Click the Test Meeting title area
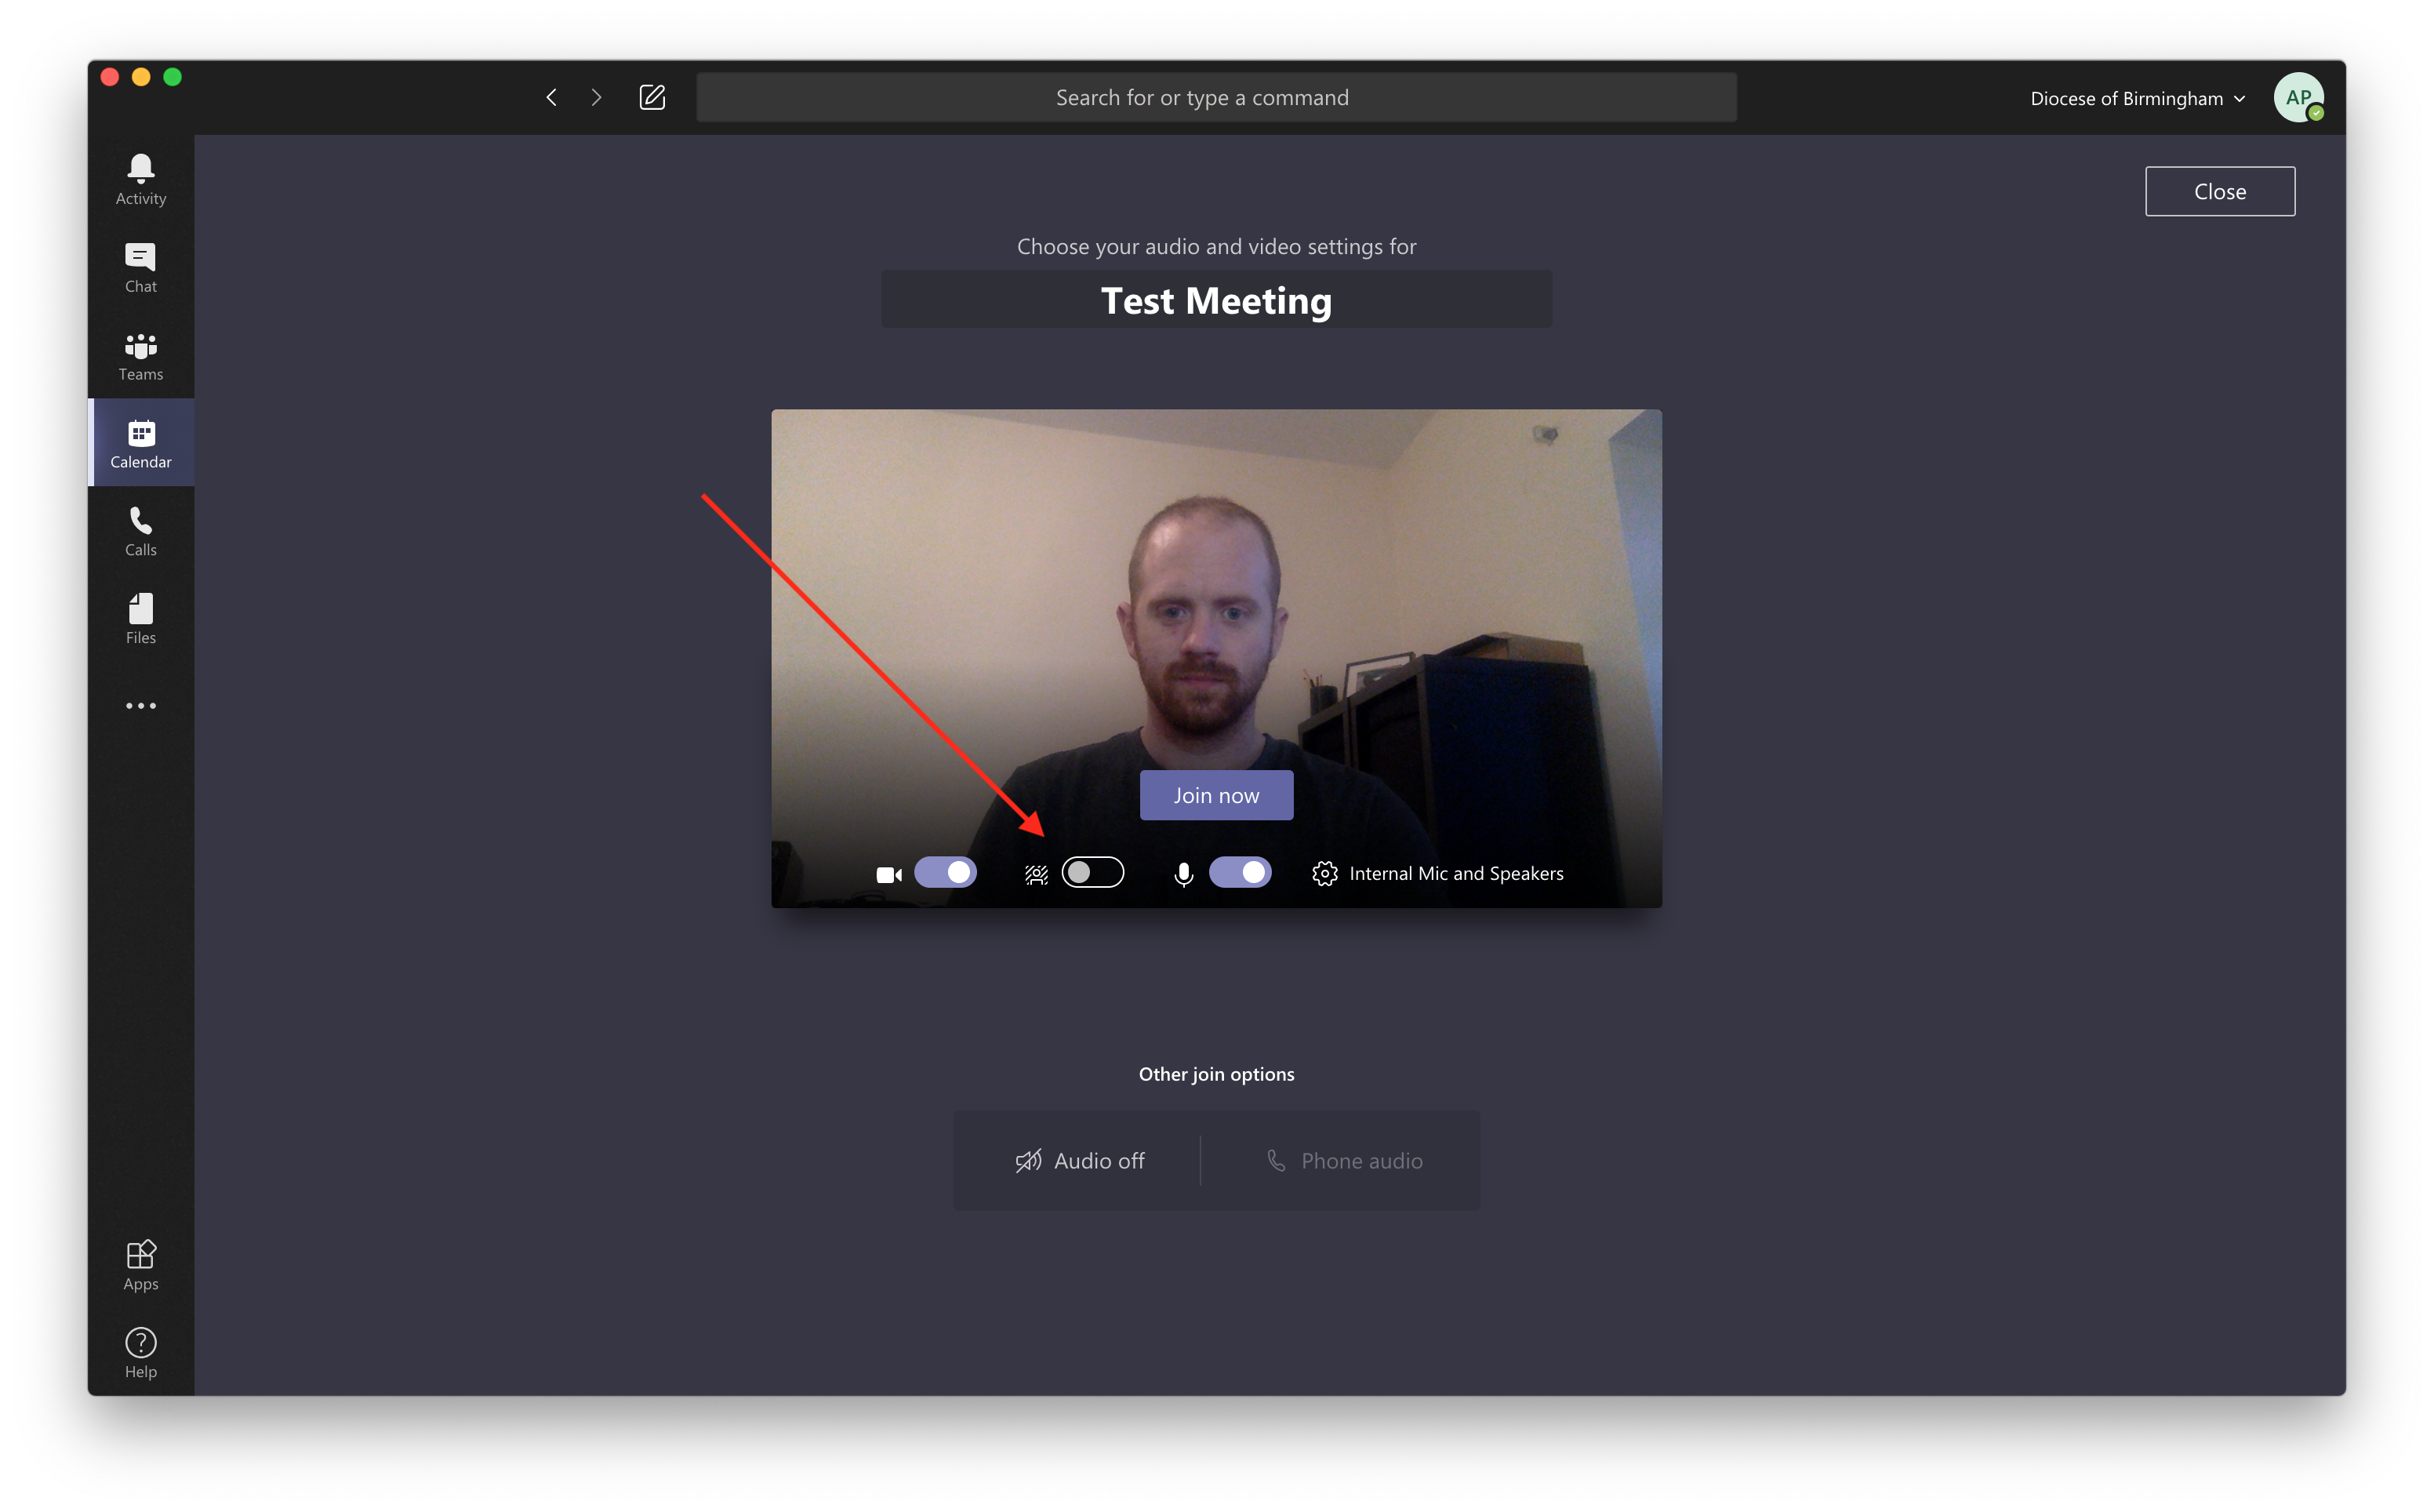Viewport: 2434px width, 1512px height. coord(1215,300)
